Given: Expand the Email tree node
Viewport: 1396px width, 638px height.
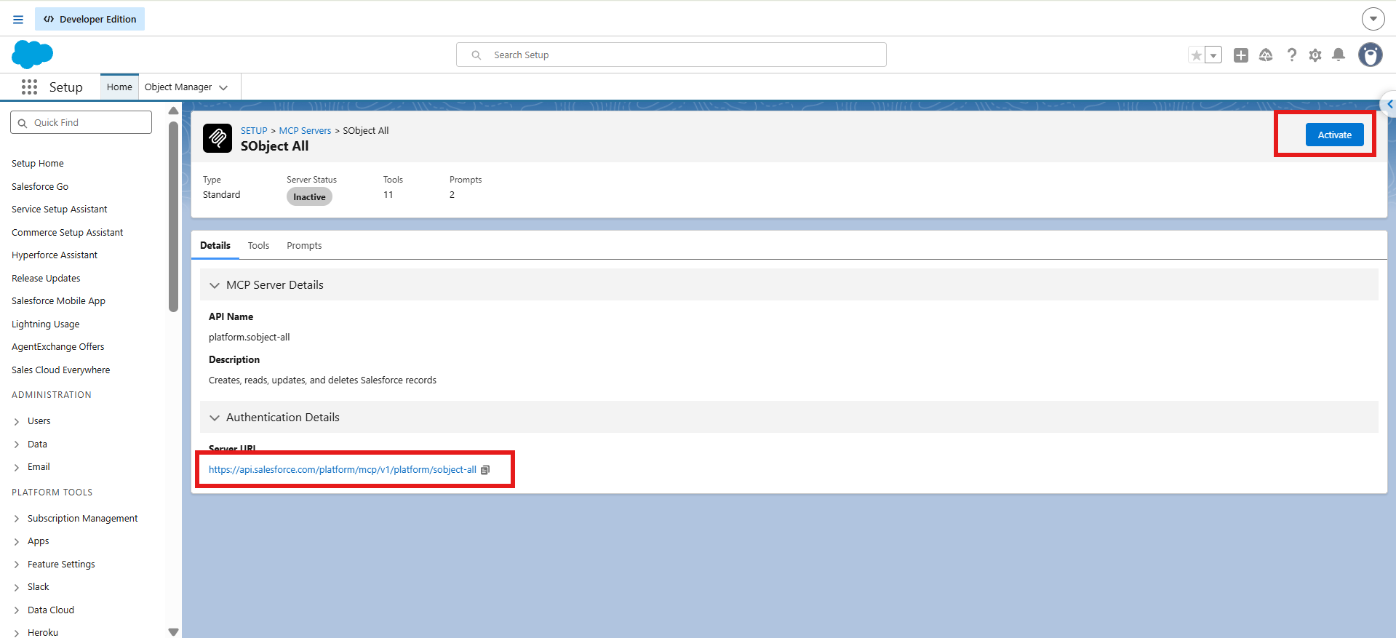Looking at the screenshot, I should tap(17, 467).
